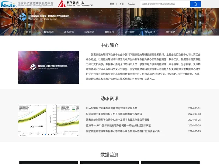Viewport: 219px width, 164px height.
Task: Select the first news carousel dot
Action: pos(43,135)
